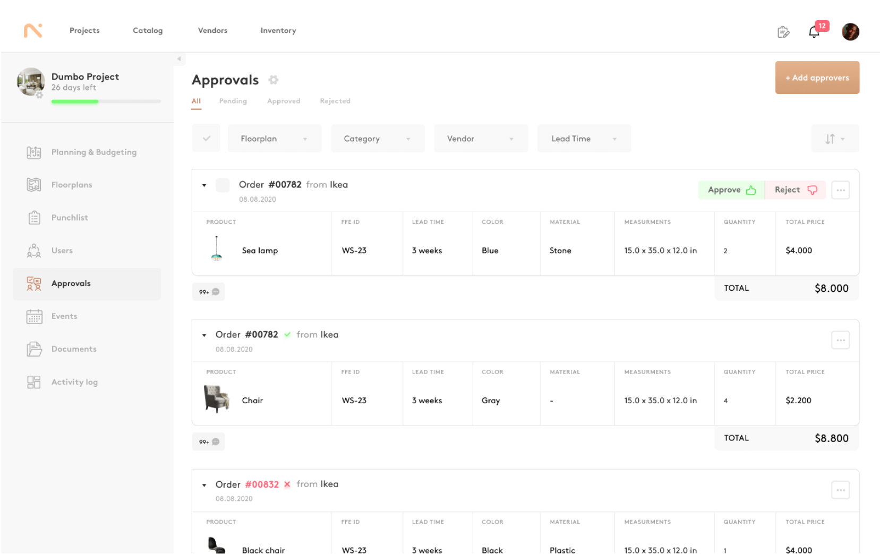
Task: Click the Dumbo Project progress bar
Action: tap(106, 101)
